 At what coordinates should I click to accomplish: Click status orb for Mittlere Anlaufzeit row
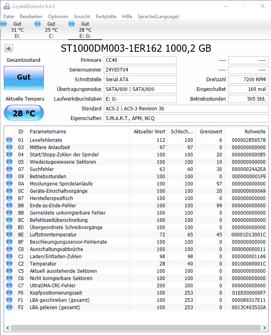(x=9, y=147)
